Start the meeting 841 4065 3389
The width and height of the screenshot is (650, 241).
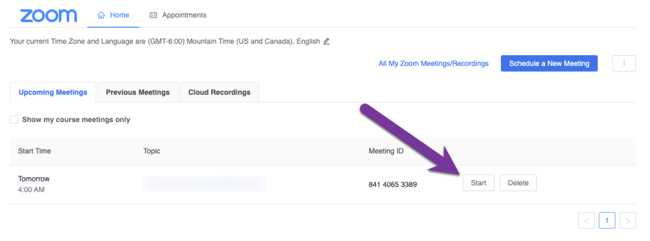click(x=479, y=183)
